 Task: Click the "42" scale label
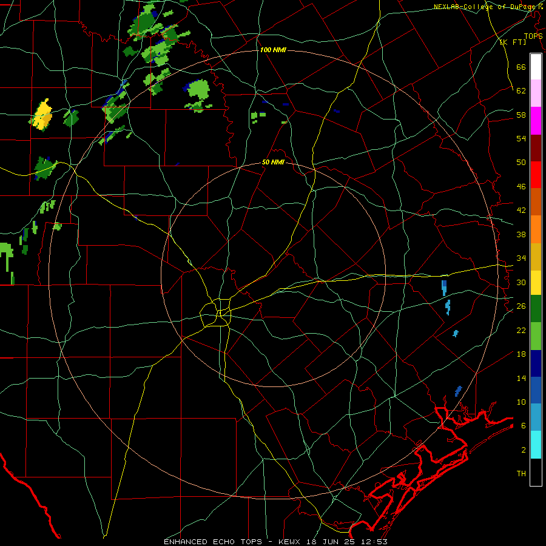(x=521, y=211)
